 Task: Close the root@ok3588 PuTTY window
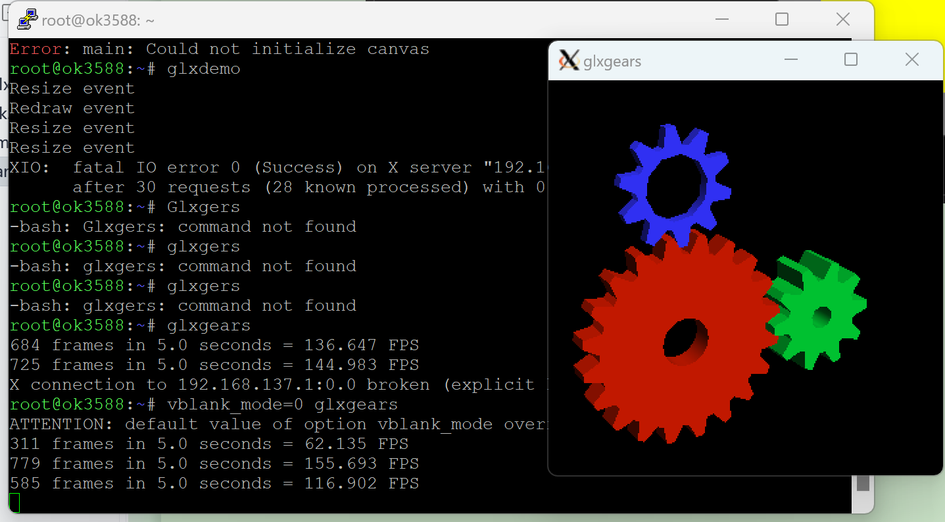tap(842, 20)
